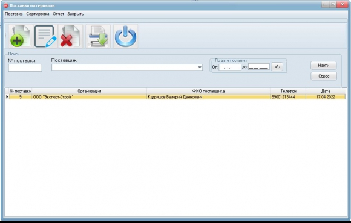Screen dimensions: 351x223
Task: Click the до date input field
Action: click(259, 67)
